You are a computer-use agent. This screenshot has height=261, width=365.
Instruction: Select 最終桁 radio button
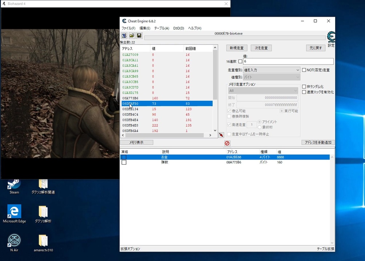pos(260,127)
